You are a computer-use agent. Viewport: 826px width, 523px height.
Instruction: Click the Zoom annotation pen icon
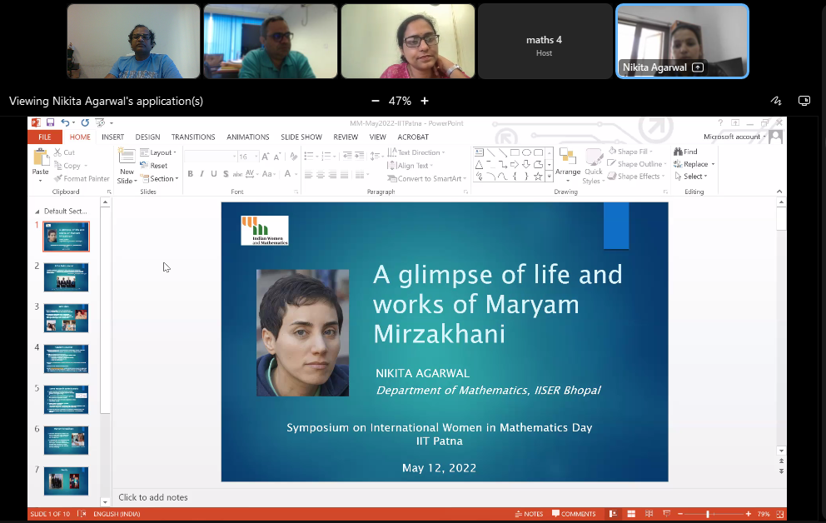(776, 101)
